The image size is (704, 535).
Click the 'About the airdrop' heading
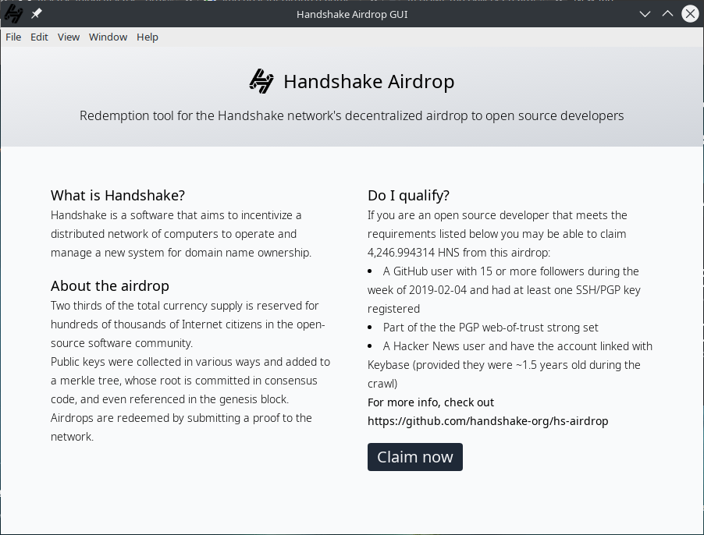click(x=110, y=285)
